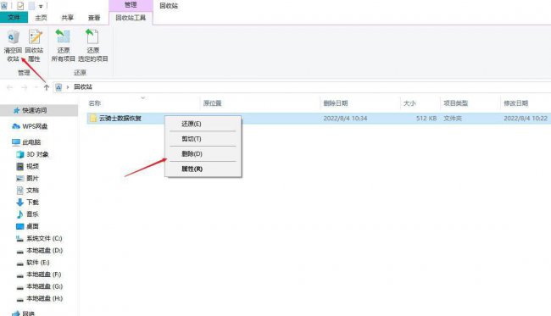The height and width of the screenshot is (316, 551).
Task: Click 回收站 in the address bar path
Action: 83,86
